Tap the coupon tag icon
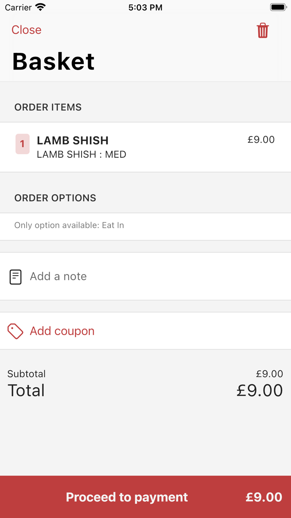Screen dimensions: 291x518 pos(15,331)
